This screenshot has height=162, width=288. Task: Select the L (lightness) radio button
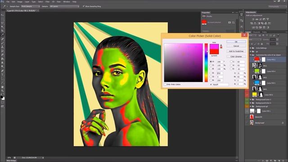pyautogui.click(x=231, y=62)
